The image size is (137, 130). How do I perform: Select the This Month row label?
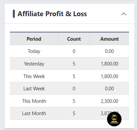click(34, 101)
